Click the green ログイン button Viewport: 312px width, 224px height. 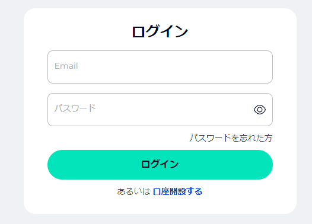160,165
